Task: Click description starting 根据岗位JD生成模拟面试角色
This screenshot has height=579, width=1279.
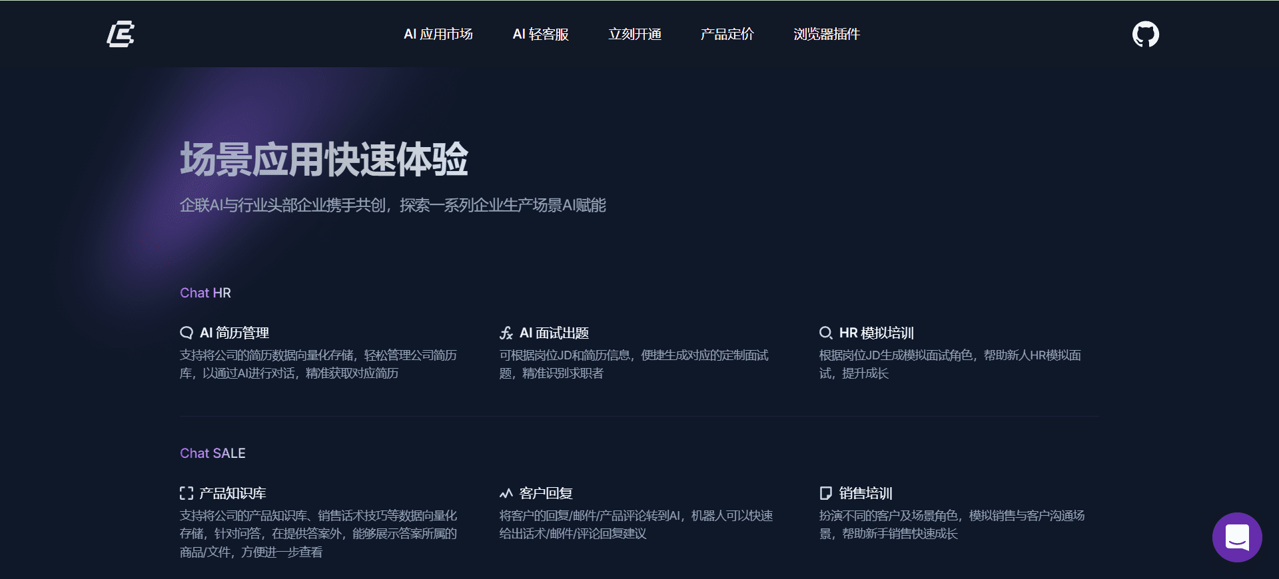Action: pyautogui.click(x=950, y=364)
